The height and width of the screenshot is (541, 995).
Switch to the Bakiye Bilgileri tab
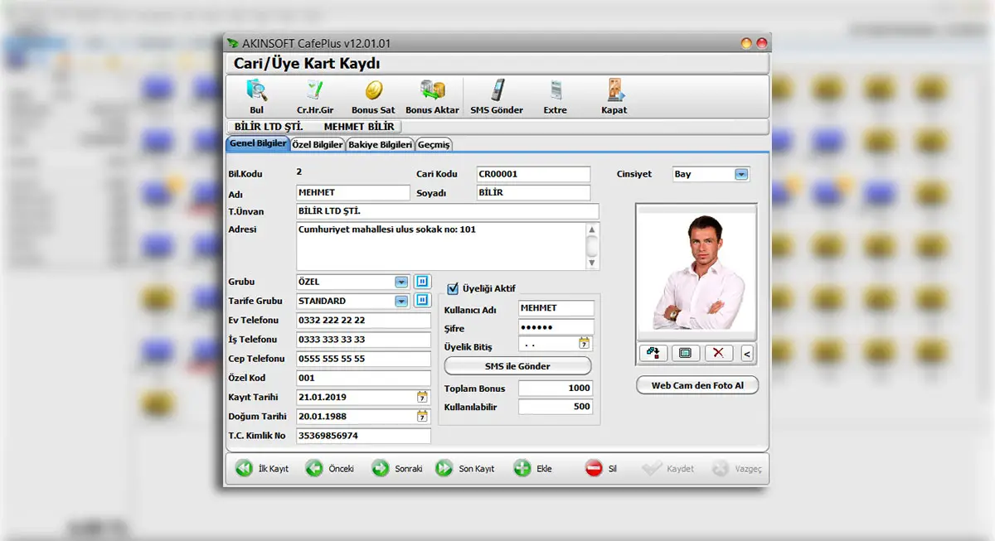pyautogui.click(x=380, y=144)
